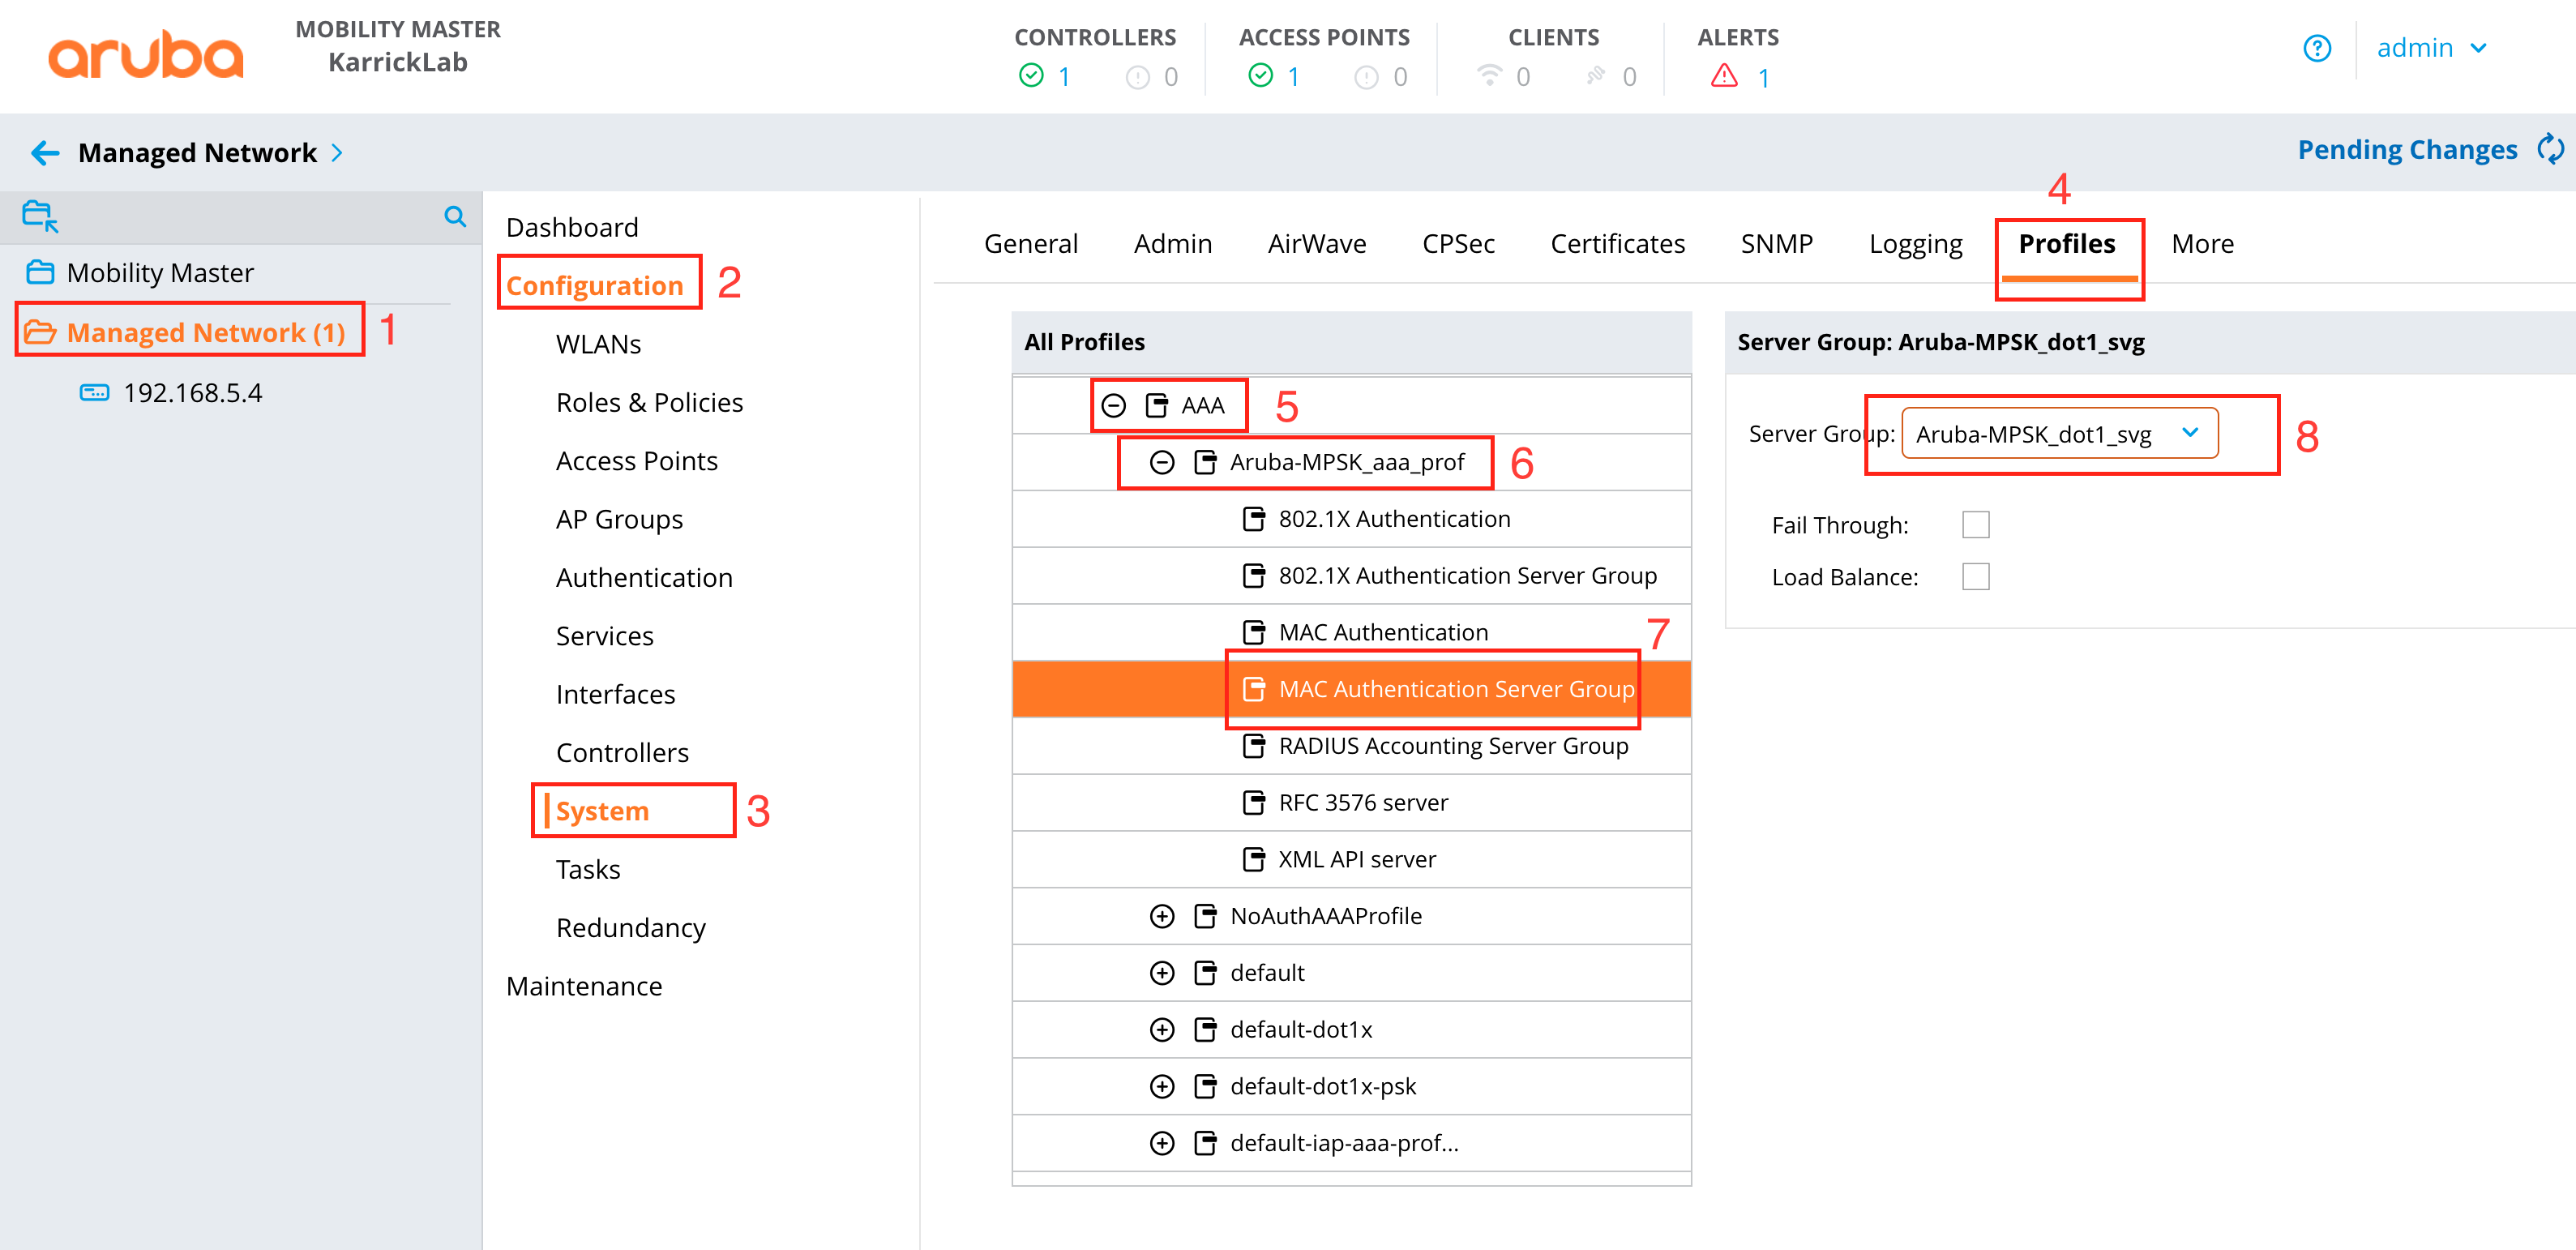The height and width of the screenshot is (1250, 2576).
Task: Click the search magnifier in the network tree
Action: tap(454, 216)
